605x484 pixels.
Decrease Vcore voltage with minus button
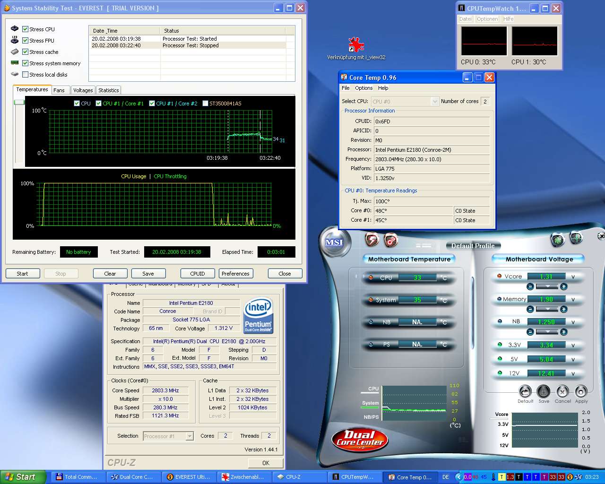point(530,286)
